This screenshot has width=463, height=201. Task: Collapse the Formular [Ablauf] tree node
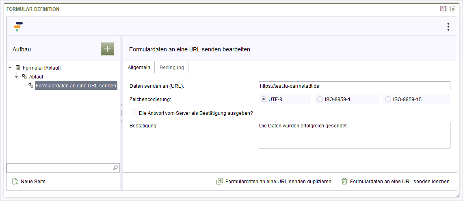[x=10, y=68]
